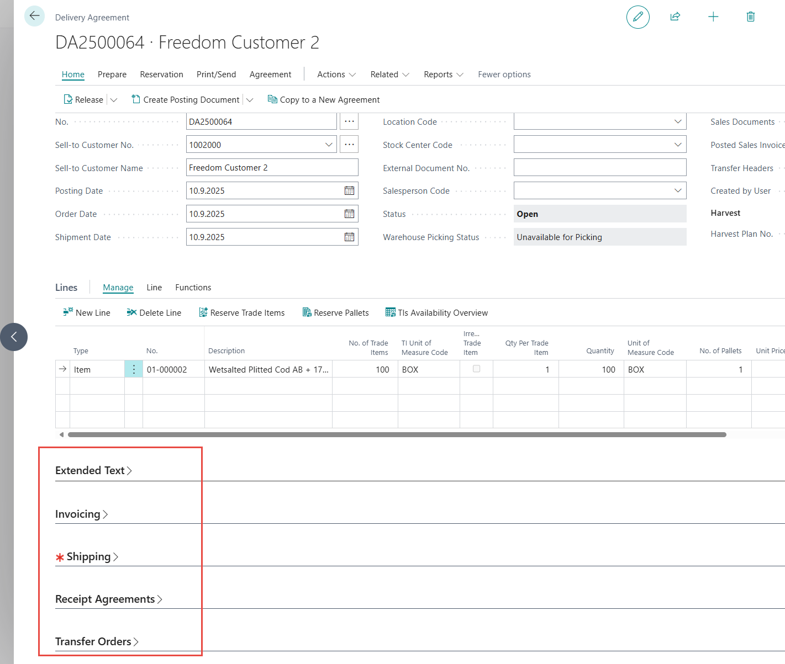The image size is (785, 664).
Task: Click the External Document No. field
Action: [x=599, y=168]
